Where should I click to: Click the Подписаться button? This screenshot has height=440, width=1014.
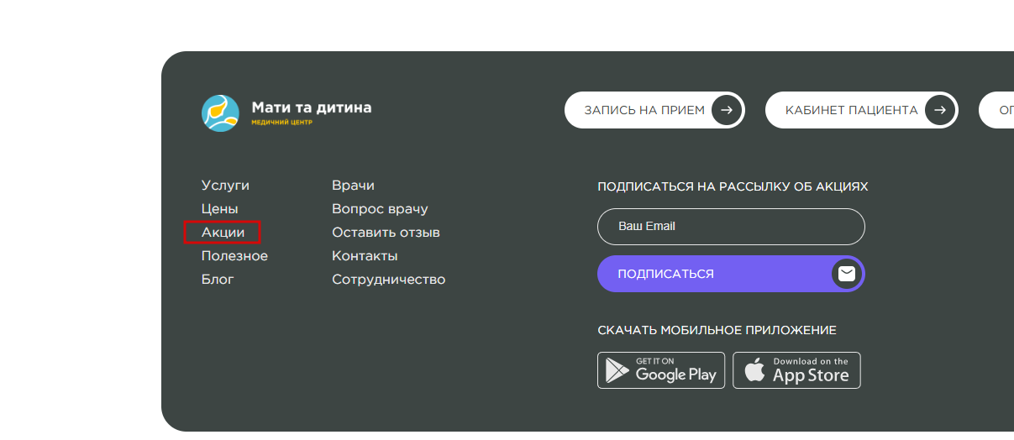pos(731,274)
